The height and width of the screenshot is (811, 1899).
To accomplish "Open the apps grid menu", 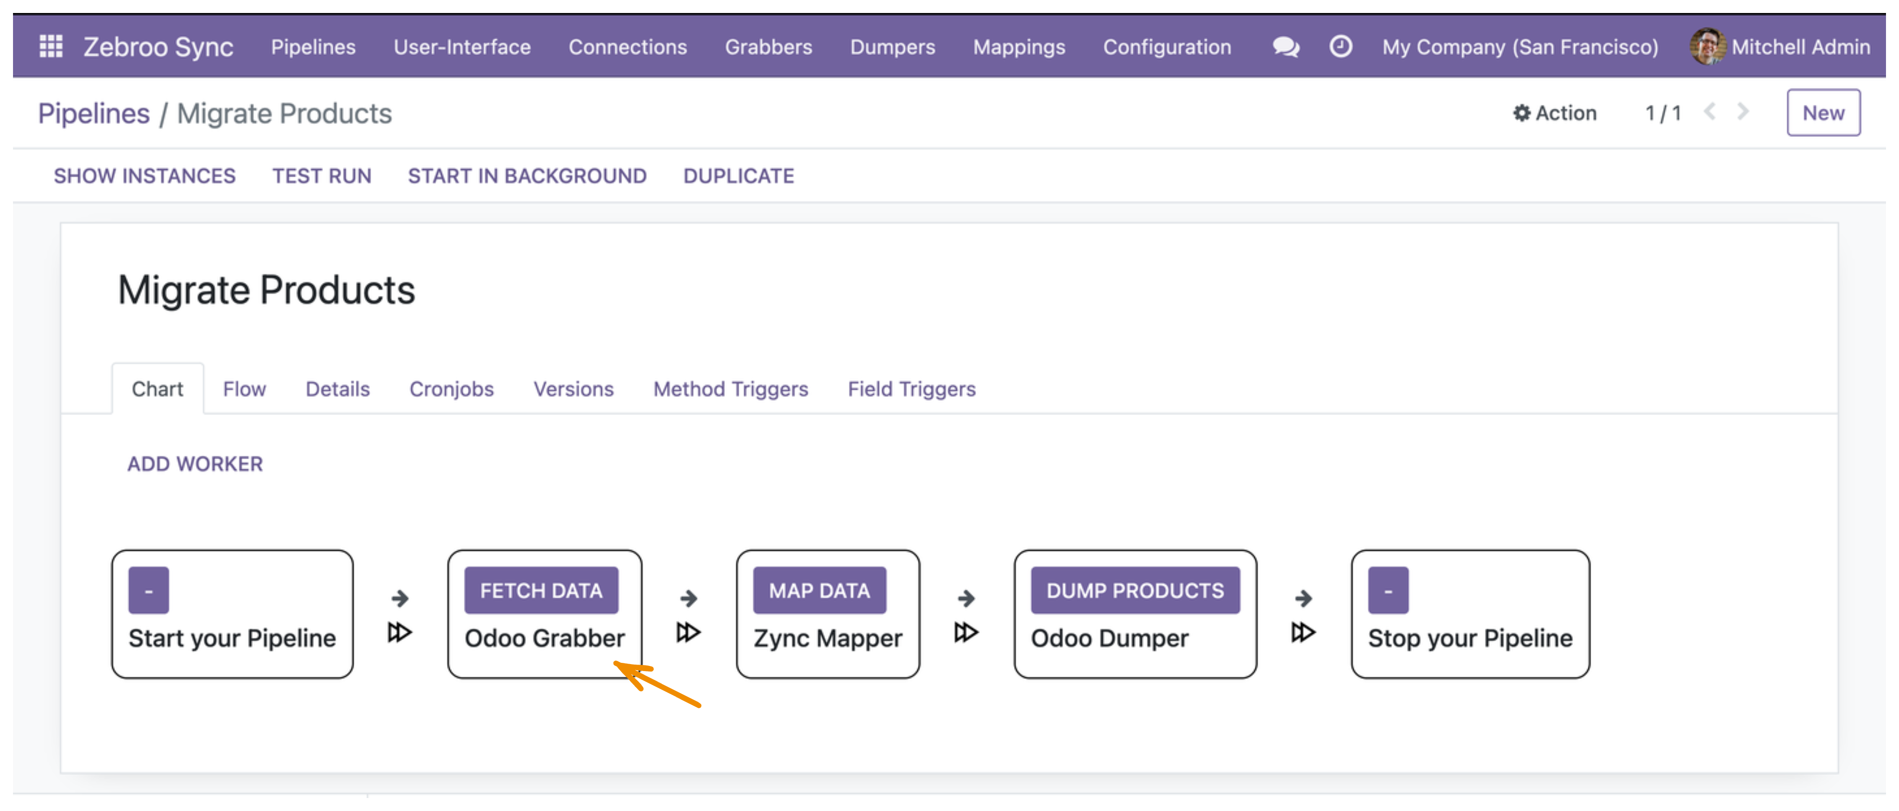I will tap(51, 46).
